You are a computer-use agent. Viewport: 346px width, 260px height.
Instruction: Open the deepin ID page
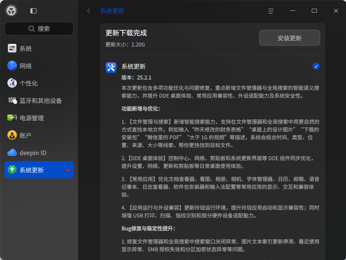[39, 153]
